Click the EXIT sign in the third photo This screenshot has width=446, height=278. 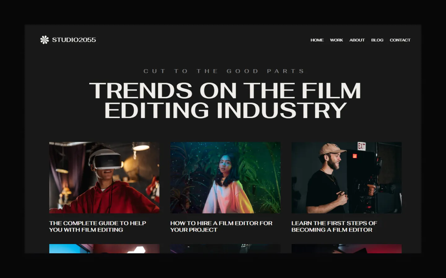361,146
